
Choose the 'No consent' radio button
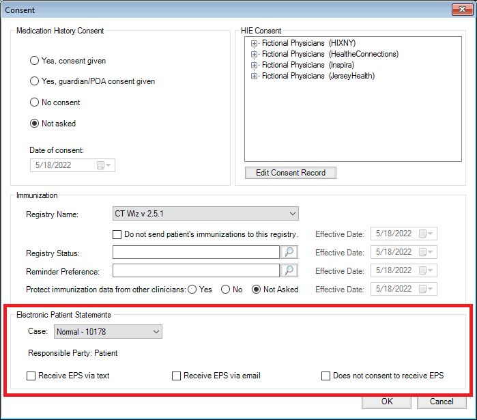[x=35, y=102]
